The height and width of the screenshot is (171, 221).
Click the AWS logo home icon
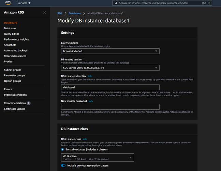click(x=8, y=3)
